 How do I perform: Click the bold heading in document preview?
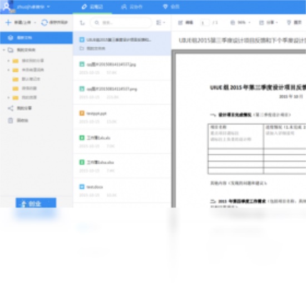click(x=258, y=87)
